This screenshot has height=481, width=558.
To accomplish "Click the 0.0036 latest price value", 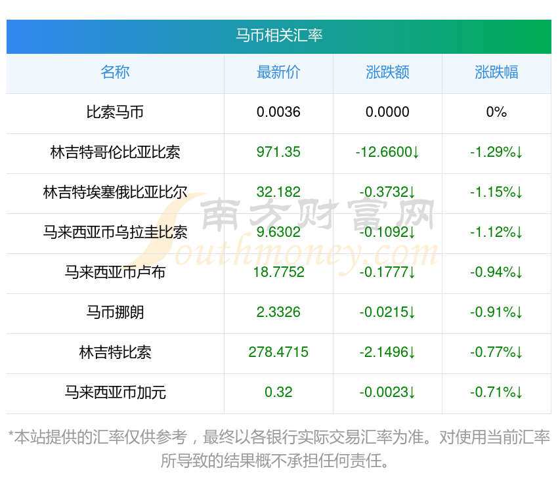I will click(x=278, y=112).
